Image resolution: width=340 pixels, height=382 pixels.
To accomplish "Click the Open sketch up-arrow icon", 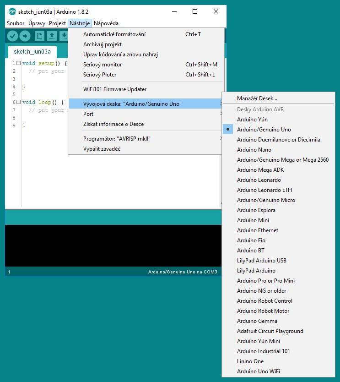I will (x=52, y=36).
